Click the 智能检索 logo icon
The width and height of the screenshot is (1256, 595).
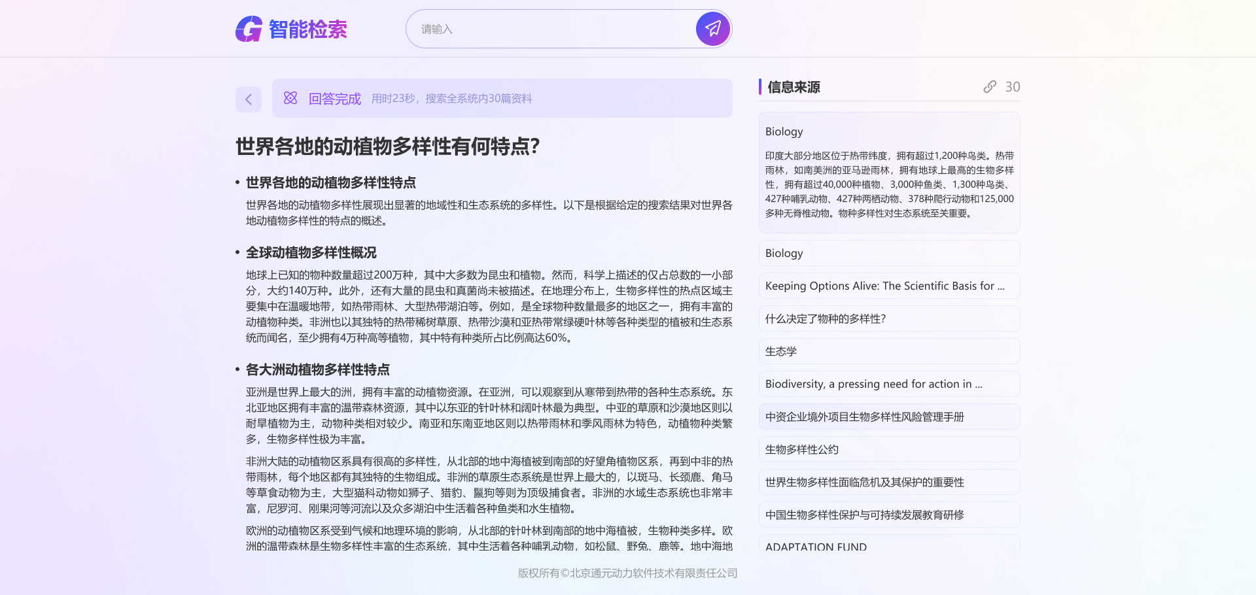point(249,29)
